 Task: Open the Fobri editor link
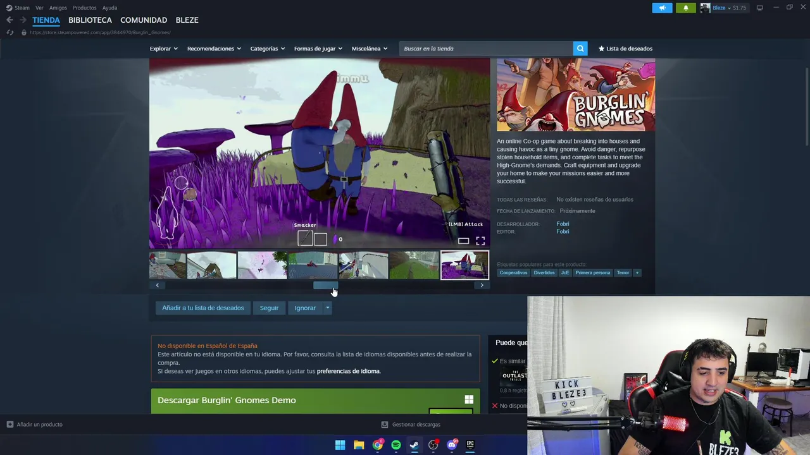click(x=563, y=231)
